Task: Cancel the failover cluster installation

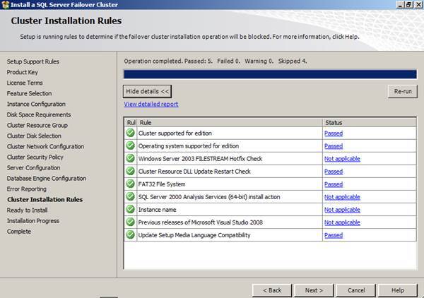Action: point(356,290)
